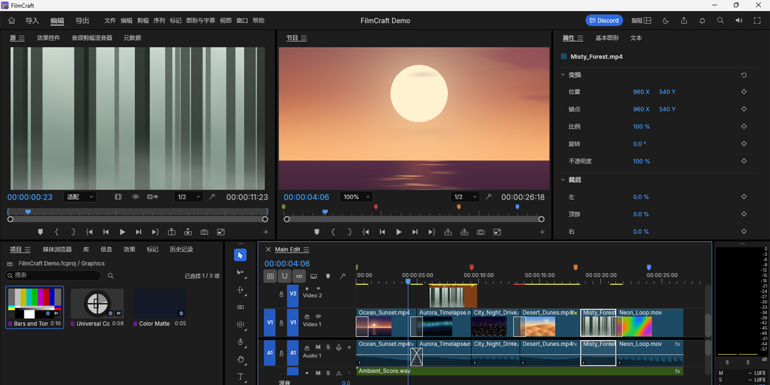770x385 pixels.
Task: Step forward one frame in program monitor
Action: (415, 232)
